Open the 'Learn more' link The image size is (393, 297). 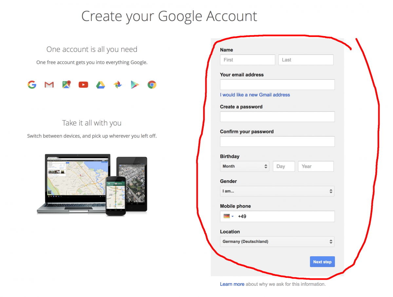232,284
